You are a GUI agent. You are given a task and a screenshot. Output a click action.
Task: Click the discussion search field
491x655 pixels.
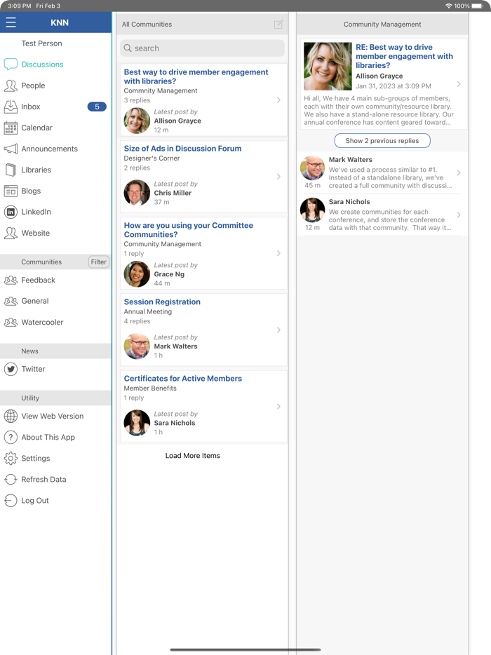(x=202, y=48)
